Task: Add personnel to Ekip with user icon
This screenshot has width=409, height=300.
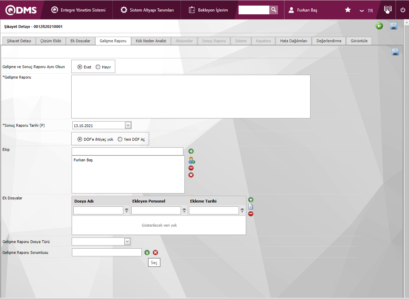Action: pos(192,160)
